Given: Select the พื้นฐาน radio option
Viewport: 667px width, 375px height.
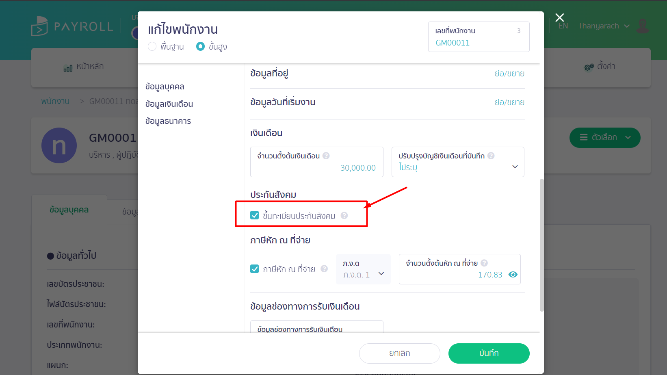Looking at the screenshot, I should click(152, 46).
